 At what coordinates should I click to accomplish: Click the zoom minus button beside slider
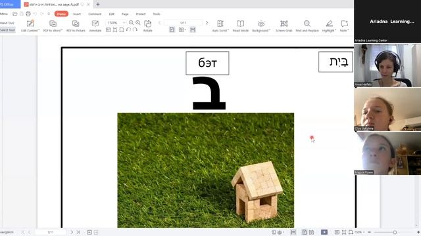[370, 232]
